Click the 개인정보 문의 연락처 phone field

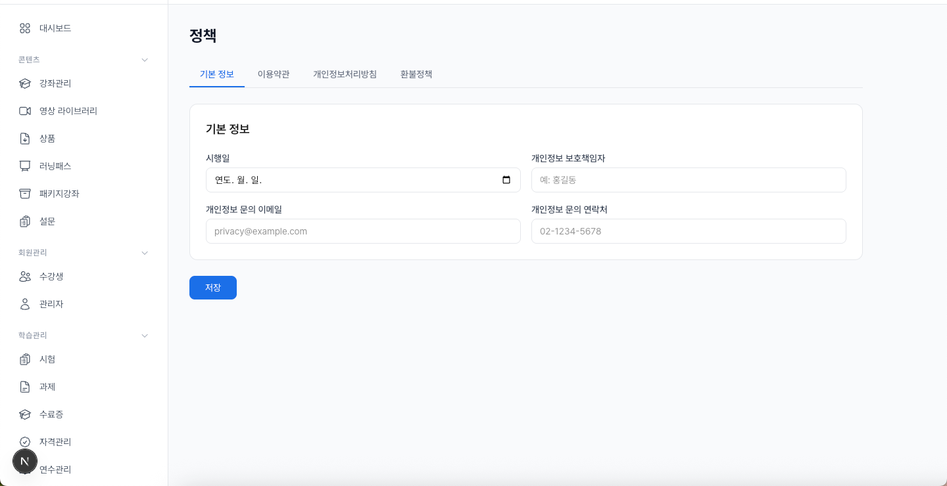[x=689, y=231]
